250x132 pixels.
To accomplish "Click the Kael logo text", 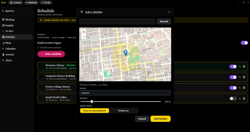I will pyautogui.click(x=3, y=2).
